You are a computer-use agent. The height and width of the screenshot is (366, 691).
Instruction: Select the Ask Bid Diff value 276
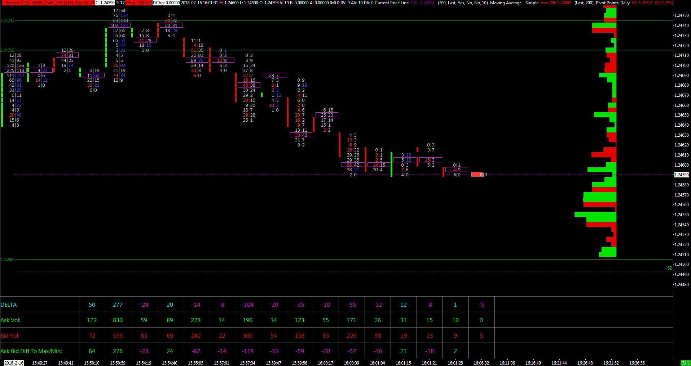[x=118, y=351]
